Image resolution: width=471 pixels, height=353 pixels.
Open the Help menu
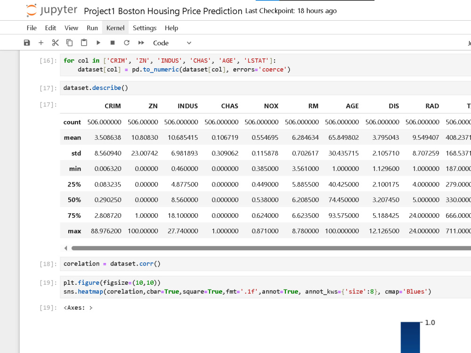pos(171,28)
